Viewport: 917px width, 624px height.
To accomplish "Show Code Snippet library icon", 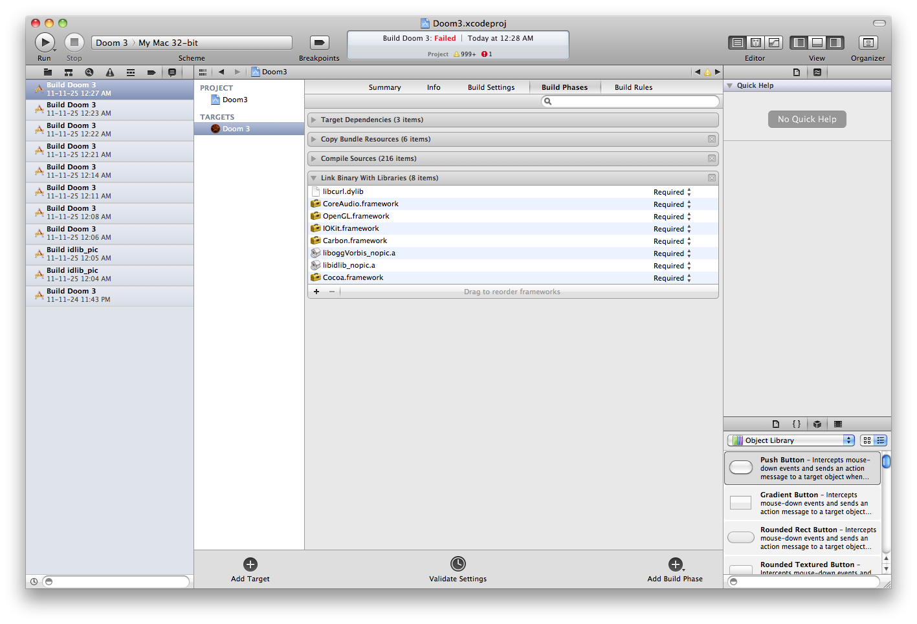I will click(x=797, y=424).
